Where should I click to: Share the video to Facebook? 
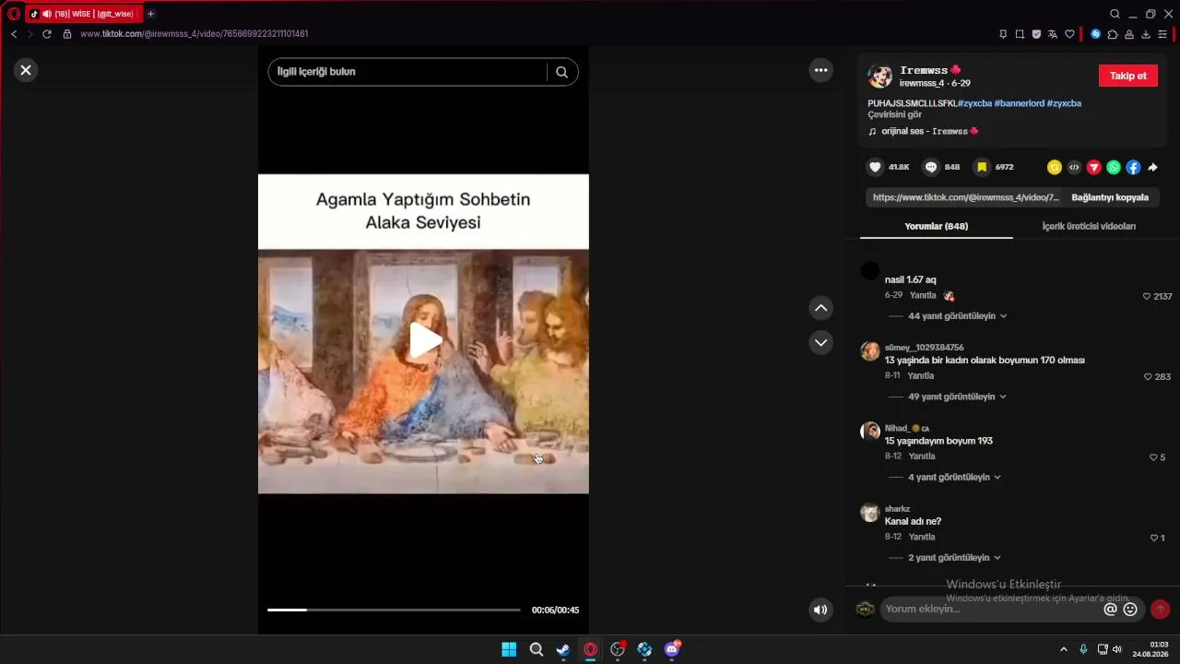[1133, 167]
